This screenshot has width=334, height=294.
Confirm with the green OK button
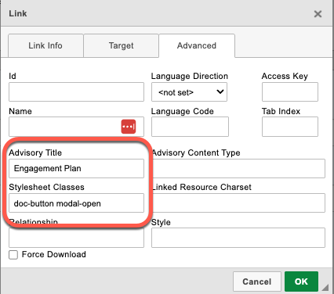[x=301, y=281]
